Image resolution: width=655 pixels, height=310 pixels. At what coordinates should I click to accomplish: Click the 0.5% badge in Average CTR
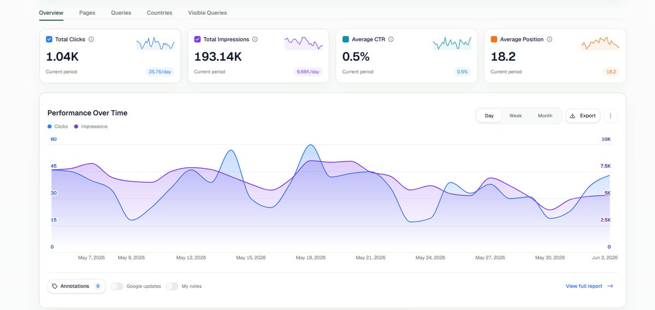pyautogui.click(x=462, y=71)
